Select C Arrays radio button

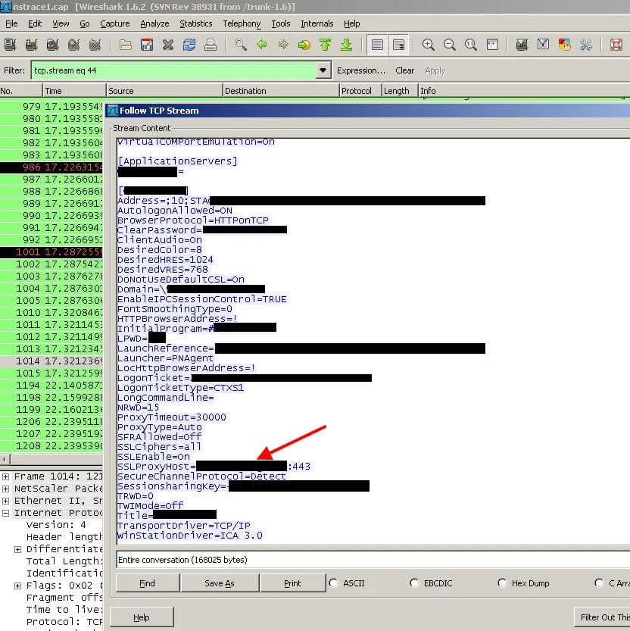click(599, 583)
